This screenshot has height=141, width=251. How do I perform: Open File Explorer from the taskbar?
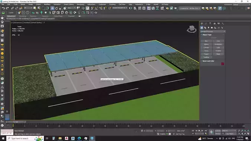pyautogui.click(x=60, y=138)
